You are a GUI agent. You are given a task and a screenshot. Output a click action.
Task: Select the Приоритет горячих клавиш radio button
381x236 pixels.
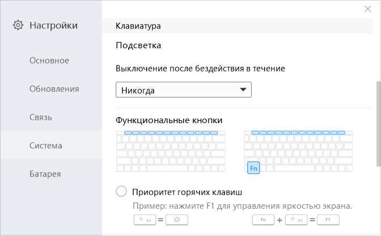pos(121,191)
